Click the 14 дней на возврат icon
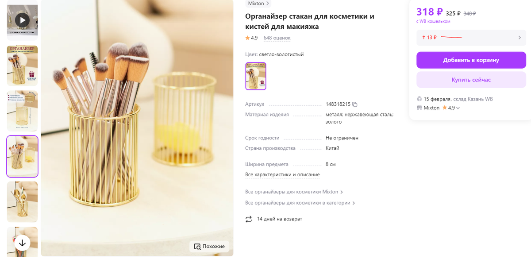Viewport: 531px width, 259px height. (x=249, y=219)
